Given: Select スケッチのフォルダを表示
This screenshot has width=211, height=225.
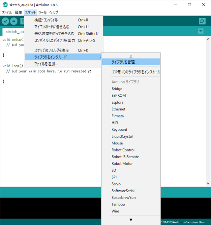Looking at the screenshot, I should [64, 50].
